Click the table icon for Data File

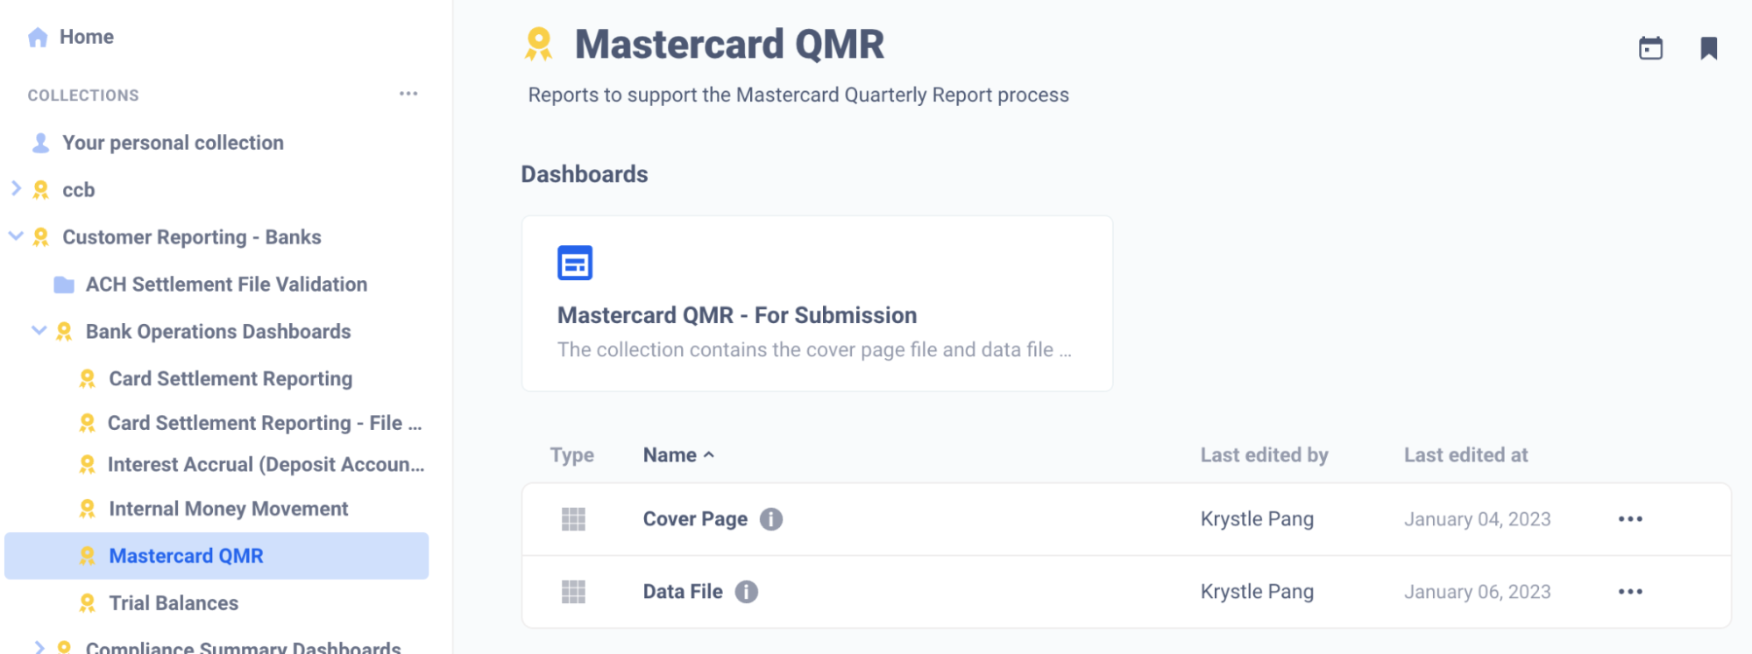[x=573, y=592]
